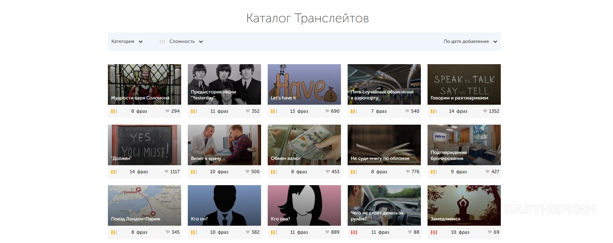The image size is (613, 243).
Task: Click the 14 фраз label under "Должен"
Action: [139, 172]
